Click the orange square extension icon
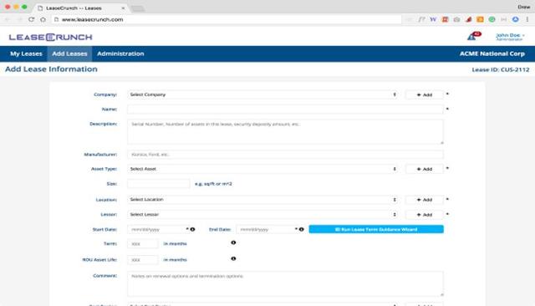The height and width of the screenshot is (306, 535). (480, 19)
